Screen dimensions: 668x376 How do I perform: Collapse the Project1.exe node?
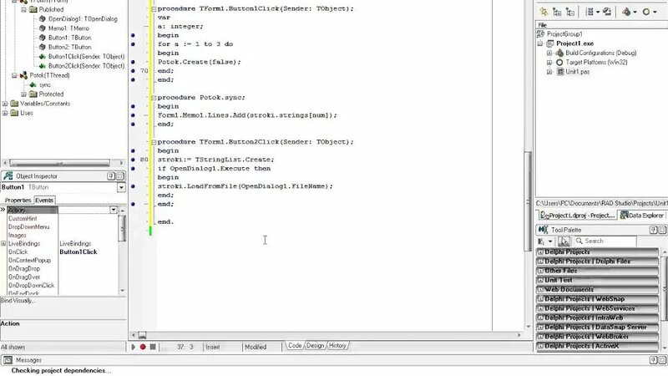pos(540,43)
